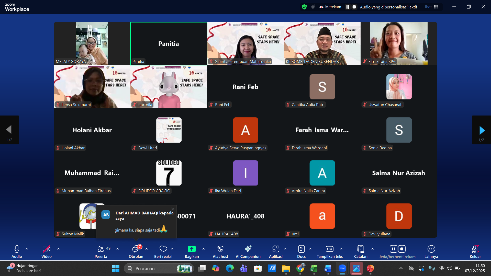Launch AI Companion sparkle icon
Screen dimensions: 491x276
248,249
